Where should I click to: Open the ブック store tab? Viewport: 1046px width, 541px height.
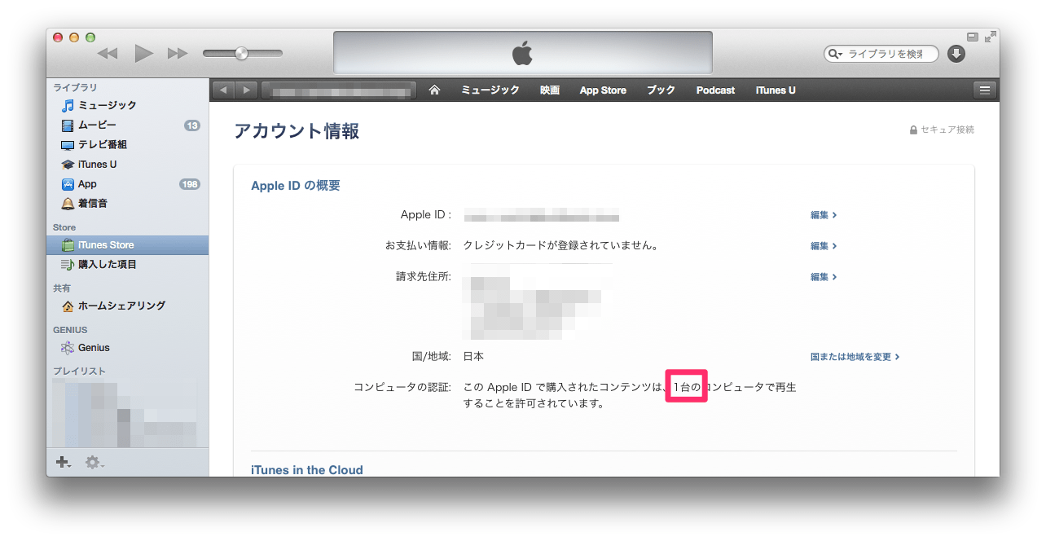[661, 90]
